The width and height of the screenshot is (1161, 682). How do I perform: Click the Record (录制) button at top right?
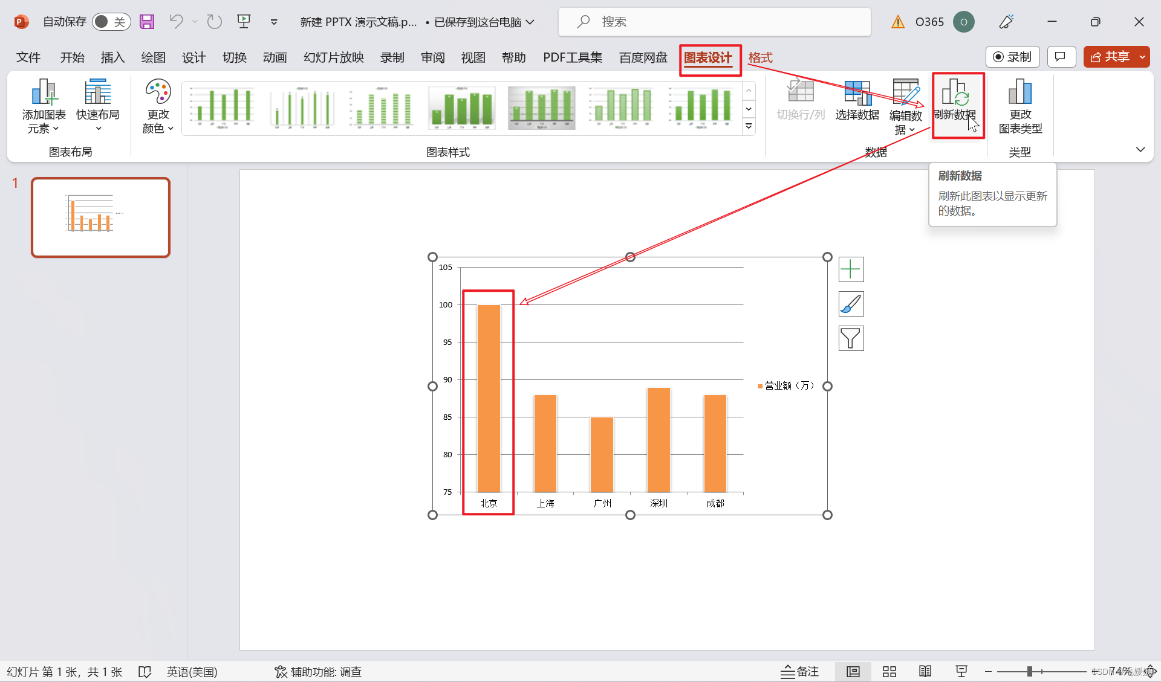click(1012, 57)
